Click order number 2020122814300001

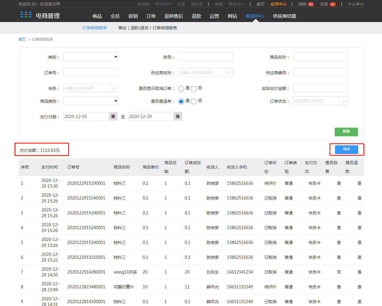(x=86, y=302)
